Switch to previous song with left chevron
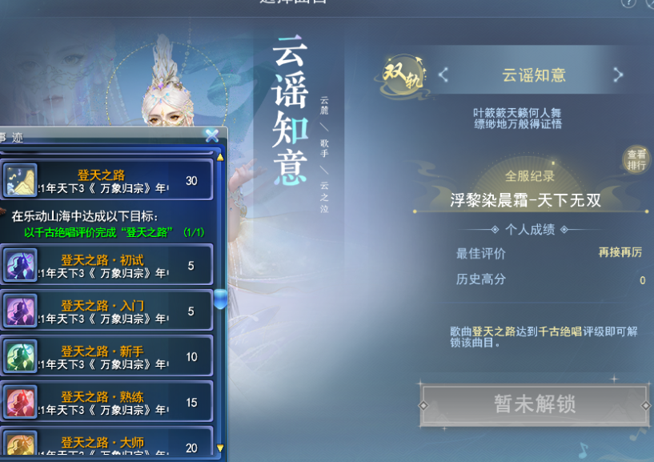The image size is (654, 462). click(x=443, y=75)
